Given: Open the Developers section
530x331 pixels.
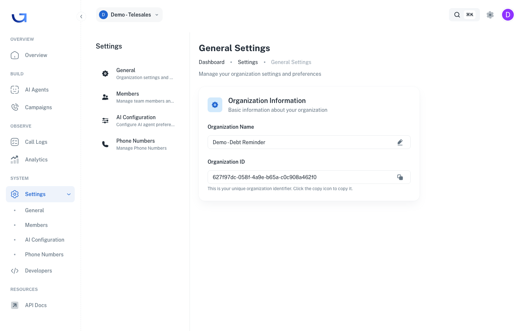Looking at the screenshot, I should (40, 271).
